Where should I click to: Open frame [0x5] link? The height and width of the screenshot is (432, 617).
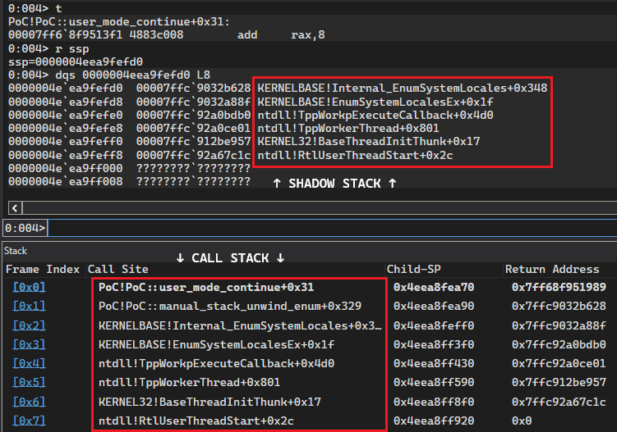pyautogui.click(x=29, y=382)
